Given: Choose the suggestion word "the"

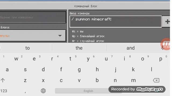Looking at the screenshot, I should pyautogui.click(x=79, y=48).
